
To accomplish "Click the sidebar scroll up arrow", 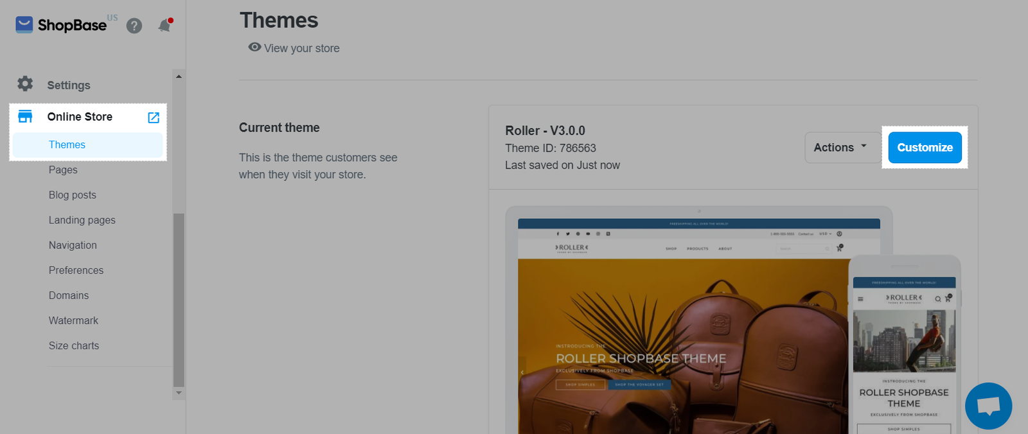I will [x=179, y=76].
